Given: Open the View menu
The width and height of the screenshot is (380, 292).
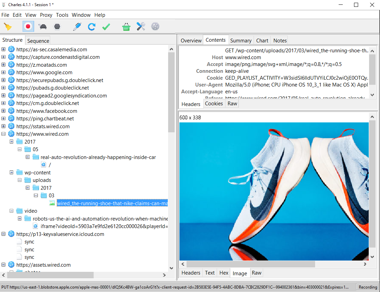Looking at the screenshot, I should [31, 15].
